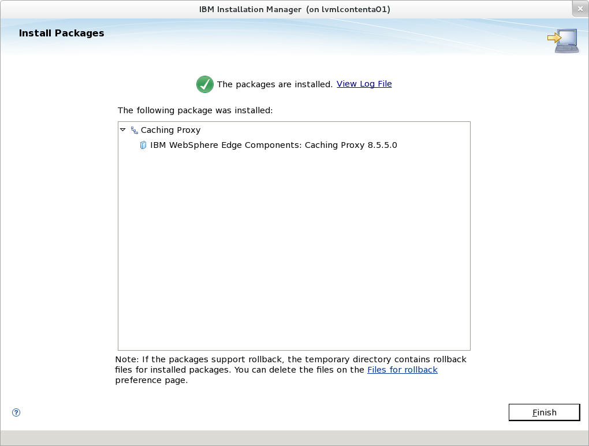Collapse the Caching Proxy tree node
This screenshot has width=589, height=446.
coord(123,129)
